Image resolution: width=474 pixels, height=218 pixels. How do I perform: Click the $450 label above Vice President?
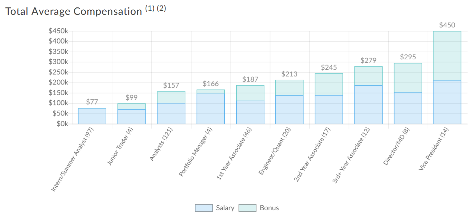click(x=447, y=25)
